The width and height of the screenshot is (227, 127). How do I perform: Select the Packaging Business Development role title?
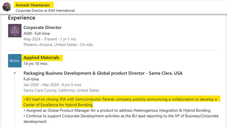[103, 73]
